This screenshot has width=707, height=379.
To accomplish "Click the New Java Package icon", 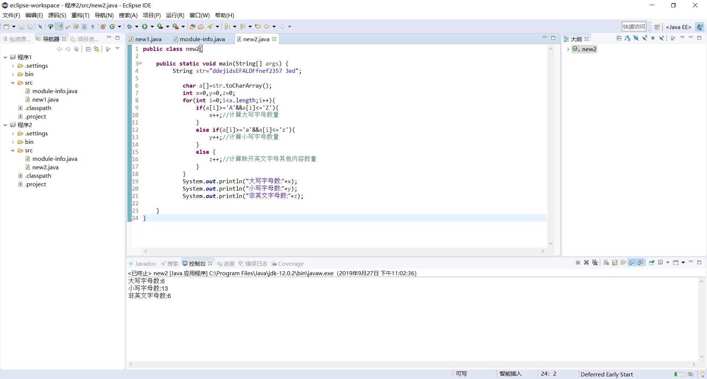I will click(103, 26).
